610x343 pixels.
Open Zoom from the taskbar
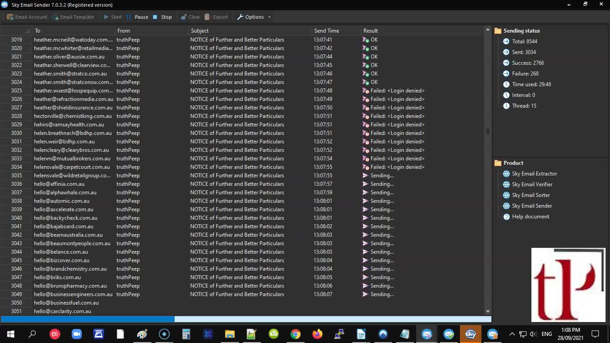[77, 334]
